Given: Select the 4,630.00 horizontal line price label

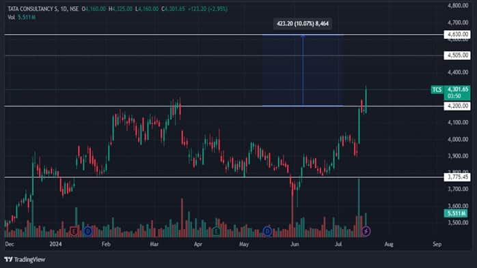Looking at the screenshot, I should point(457,34).
